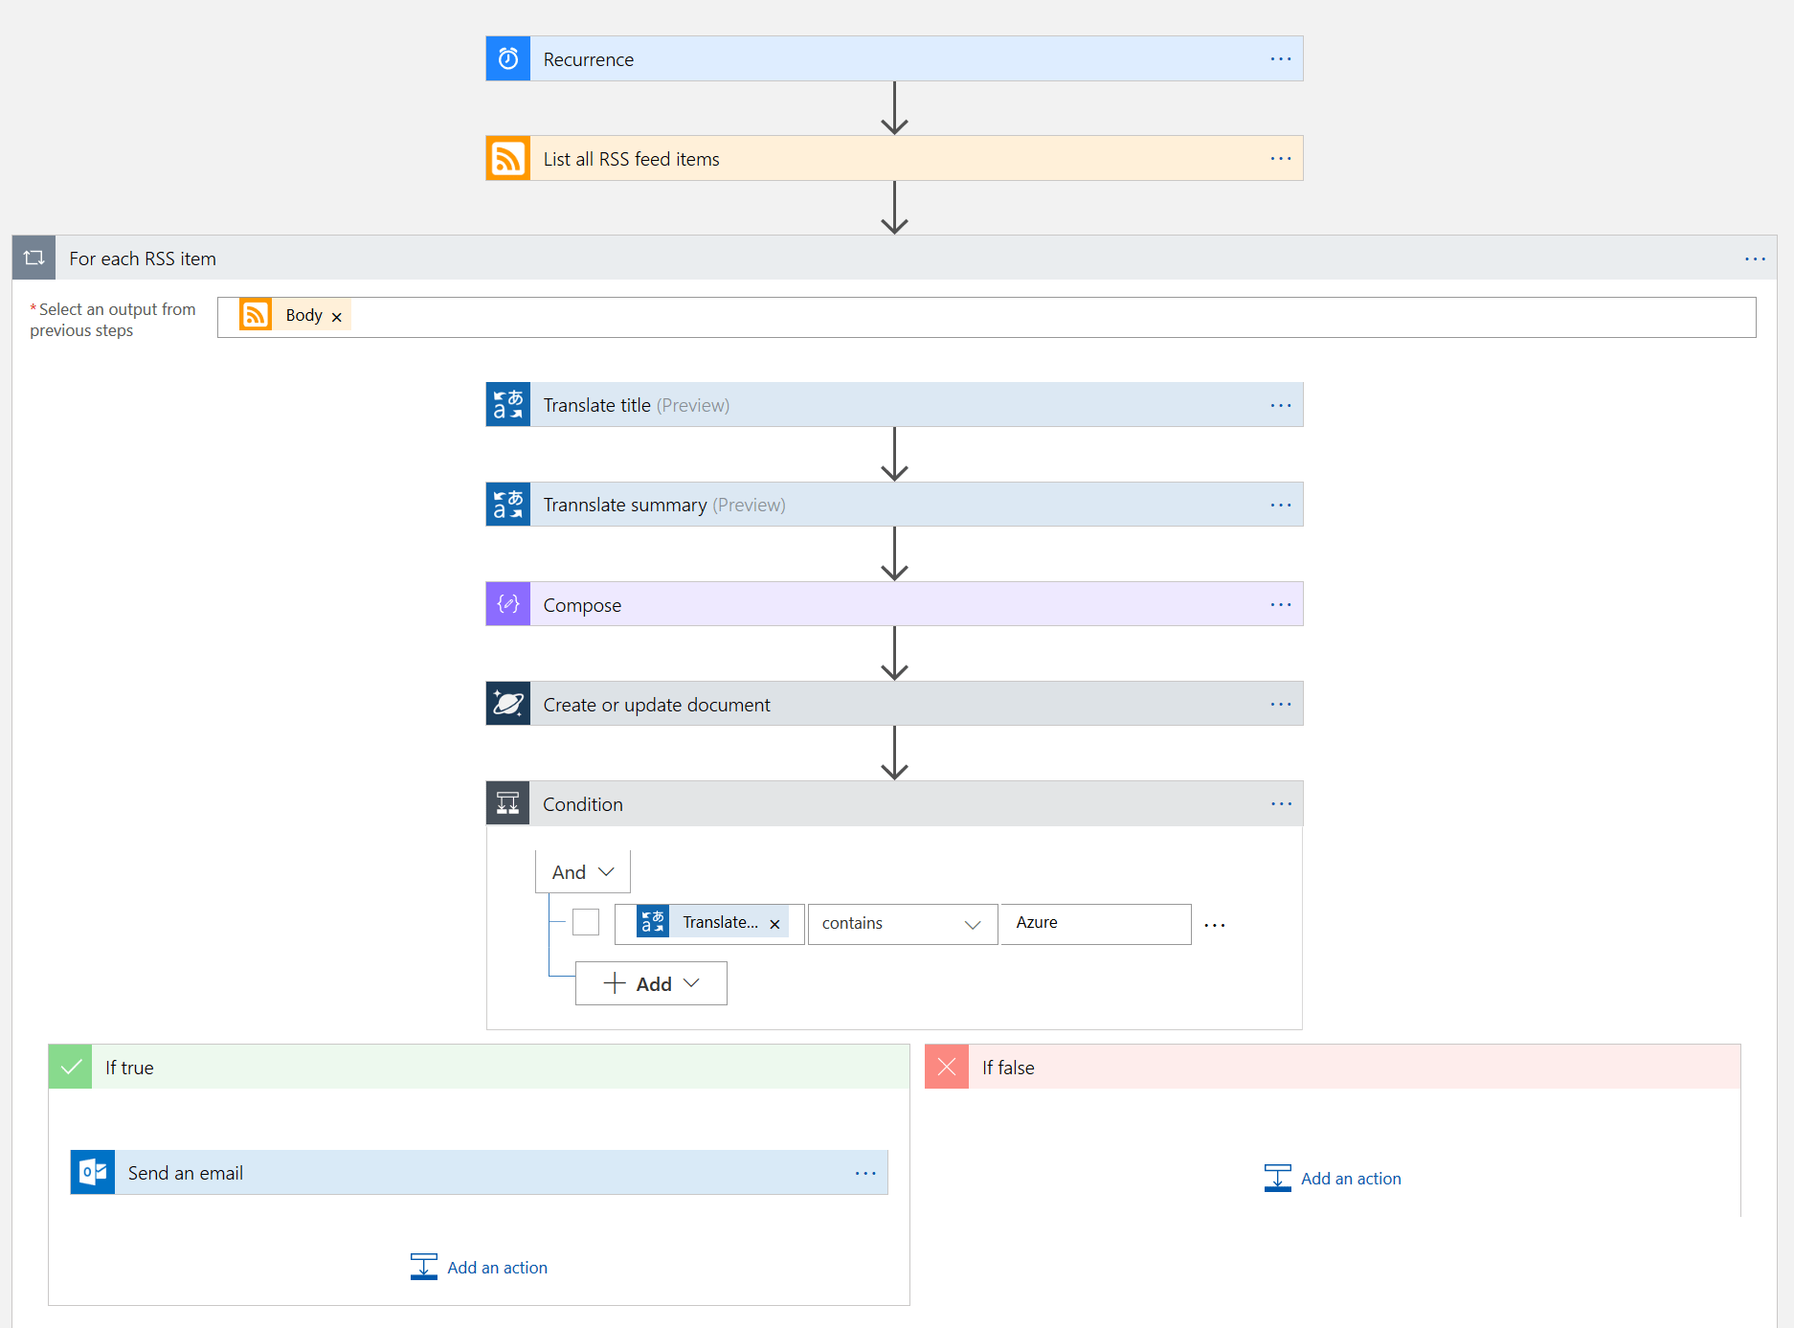Open the And logical operator dropdown
The width and height of the screenshot is (1794, 1328).
(x=582, y=872)
